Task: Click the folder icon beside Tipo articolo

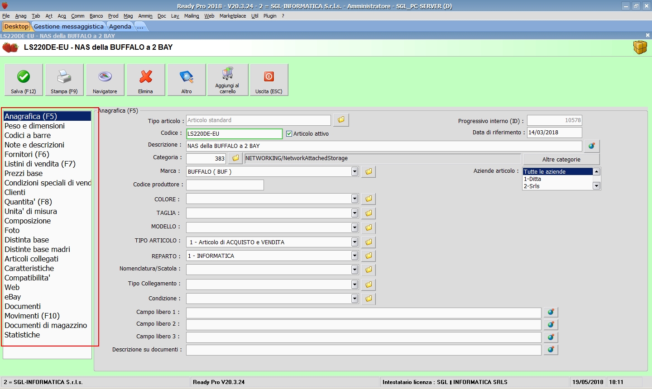Action: click(x=341, y=120)
